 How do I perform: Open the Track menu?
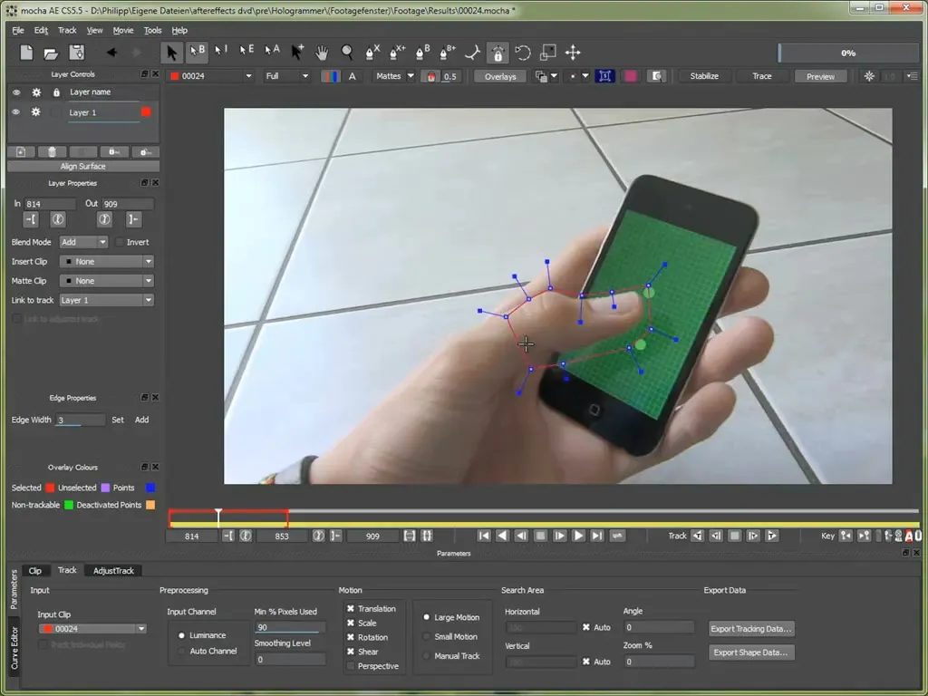pos(67,30)
